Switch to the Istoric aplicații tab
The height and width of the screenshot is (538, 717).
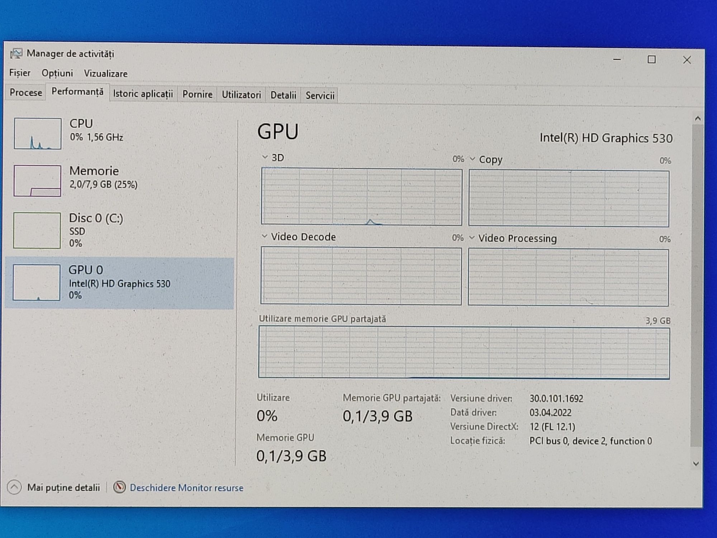click(143, 94)
